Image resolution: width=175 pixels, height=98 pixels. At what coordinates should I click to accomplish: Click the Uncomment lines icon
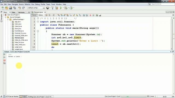(100, 15)
